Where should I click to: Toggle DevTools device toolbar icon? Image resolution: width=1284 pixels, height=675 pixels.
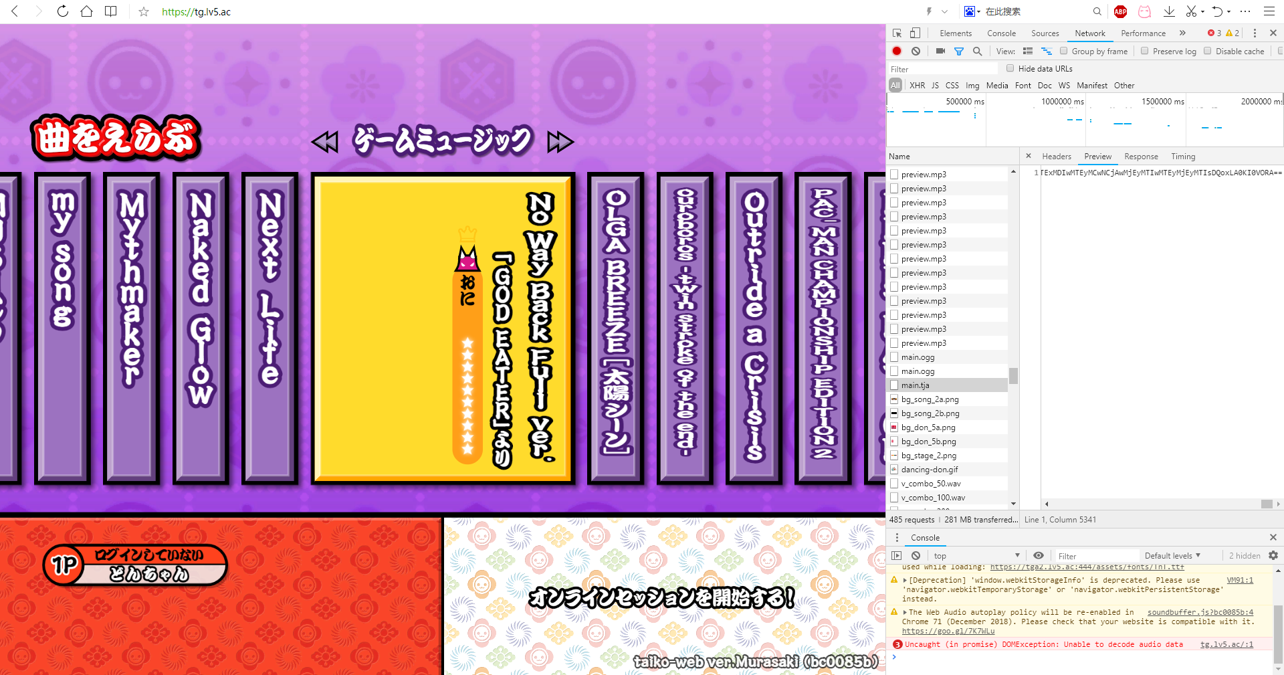(915, 33)
